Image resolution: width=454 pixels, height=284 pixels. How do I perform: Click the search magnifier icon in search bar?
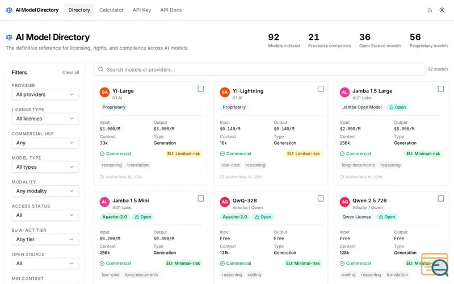(x=101, y=69)
